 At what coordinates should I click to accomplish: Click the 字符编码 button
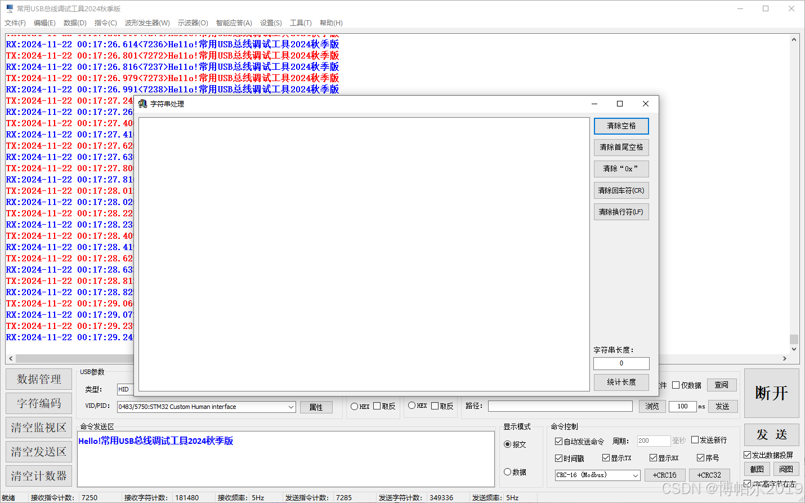pos(39,403)
